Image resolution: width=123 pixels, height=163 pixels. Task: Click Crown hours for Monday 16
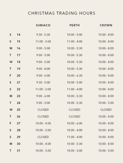(x=106, y=48)
